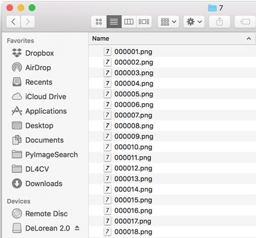Click the Edit Tags toolbar button
256x238 pixels.
point(245,22)
